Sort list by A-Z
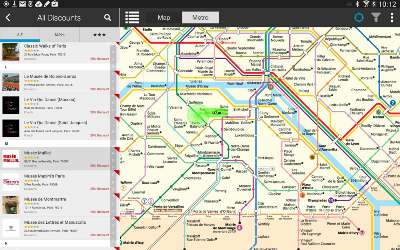 [20, 35]
